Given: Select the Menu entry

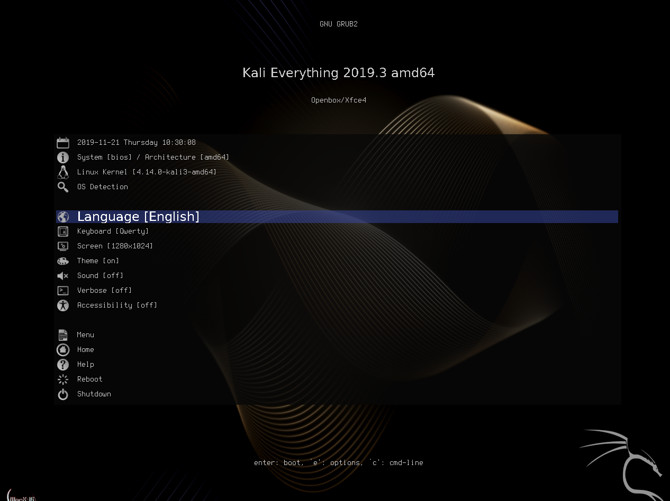Looking at the screenshot, I should [x=85, y=335].
